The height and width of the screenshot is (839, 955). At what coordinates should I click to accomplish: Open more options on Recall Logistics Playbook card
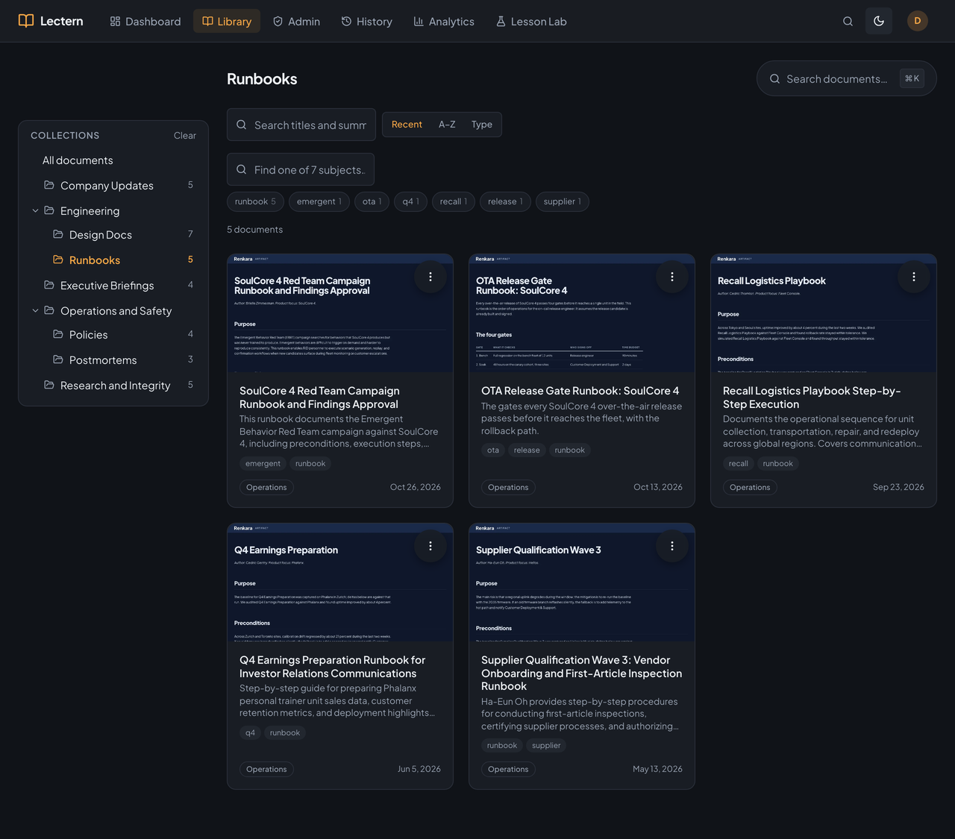914,277
